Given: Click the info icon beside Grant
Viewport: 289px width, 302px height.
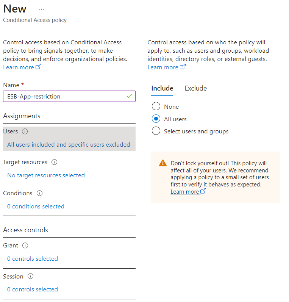Looking at the screenshot, I should [x=25, y=246].
